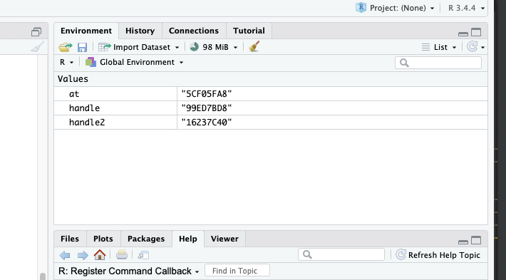Open the Global Environment dropdown
Screen dimensions: 506x280
(x=134, y=62)
